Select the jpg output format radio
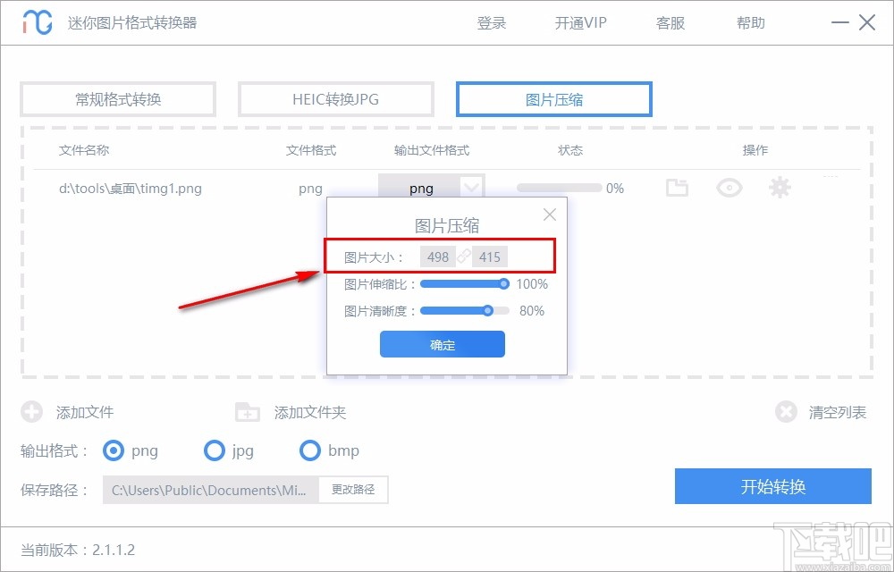Viewport: 894px width, 572px height. 215,451
